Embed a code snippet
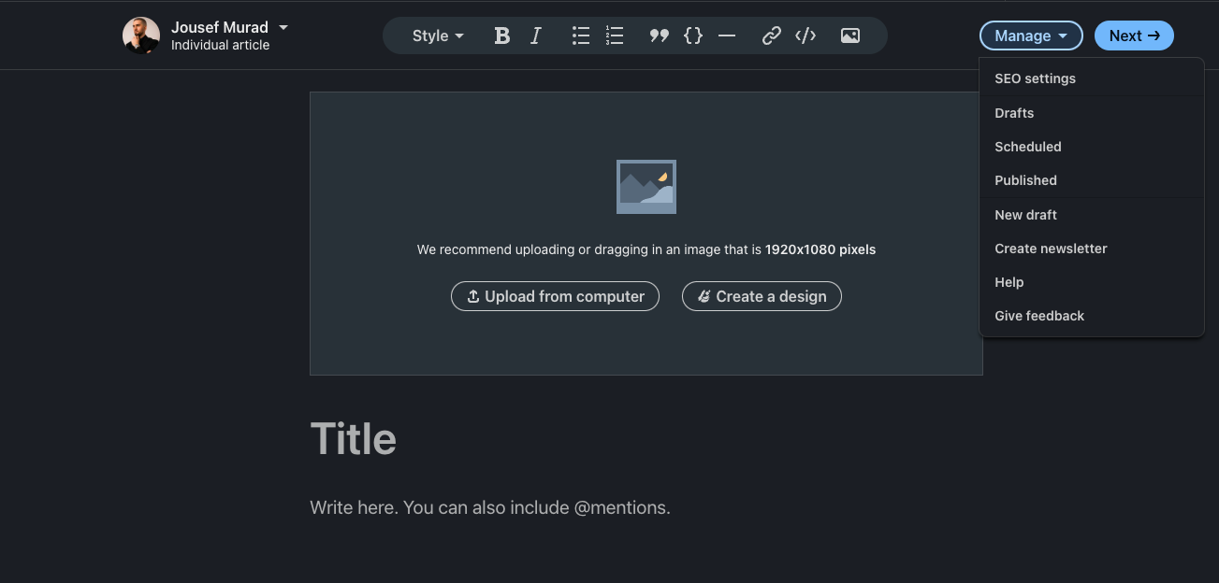1219x583 pixels. tap(805, 35)
